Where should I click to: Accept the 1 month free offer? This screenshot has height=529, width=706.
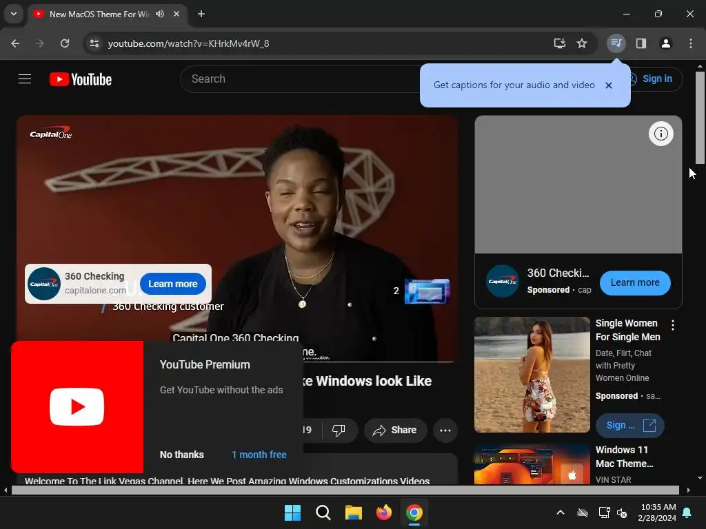tap(259, 455)
